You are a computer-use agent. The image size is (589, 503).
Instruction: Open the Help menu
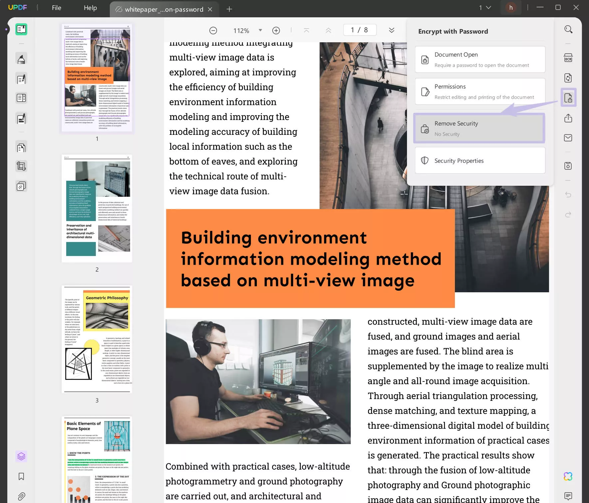pyautogui.click(x=90, y=8)
